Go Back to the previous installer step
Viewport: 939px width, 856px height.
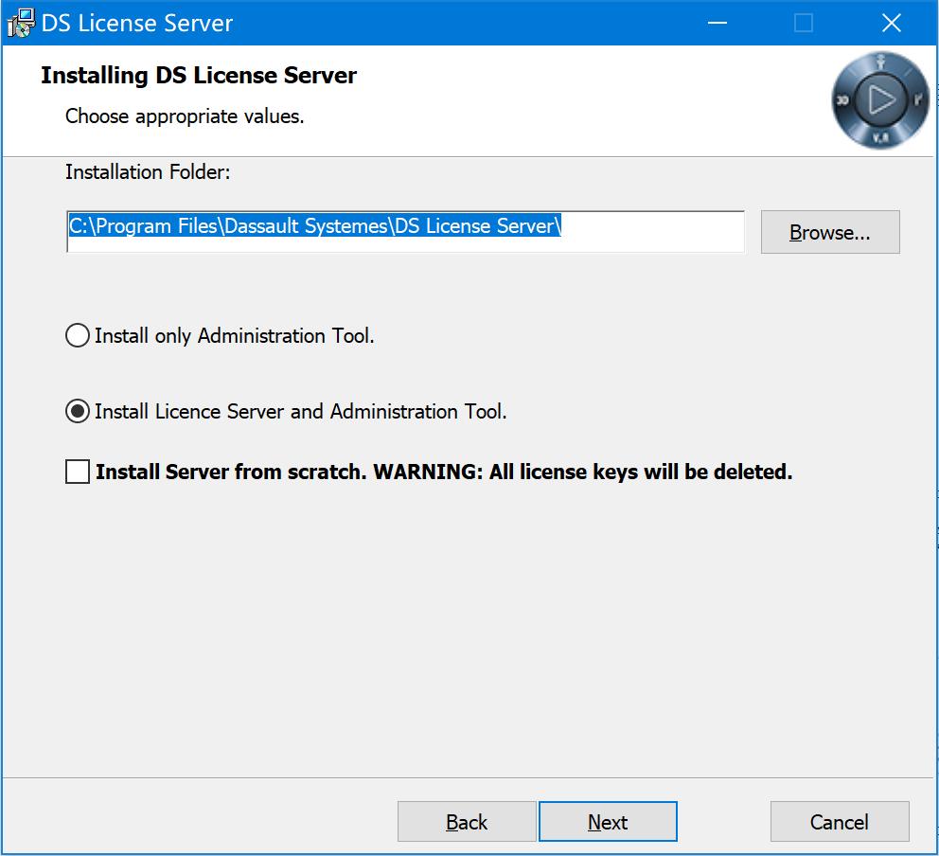(x=467, y=822)
